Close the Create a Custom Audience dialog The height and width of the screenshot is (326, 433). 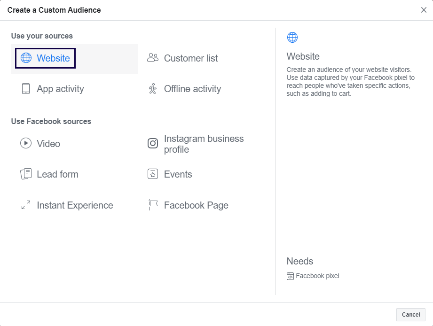pyautogui.click(x=424, y=10)
